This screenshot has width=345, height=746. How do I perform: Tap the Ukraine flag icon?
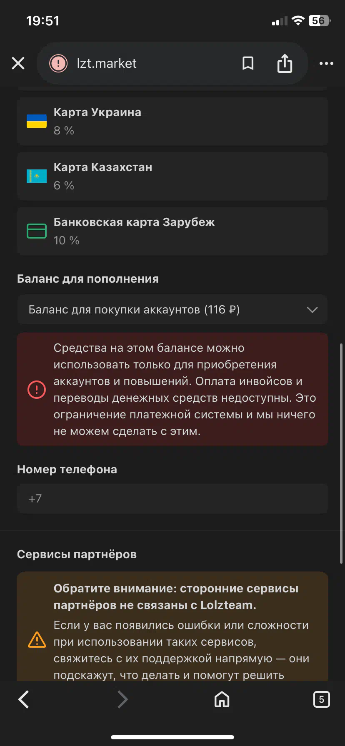coord(37,121)
